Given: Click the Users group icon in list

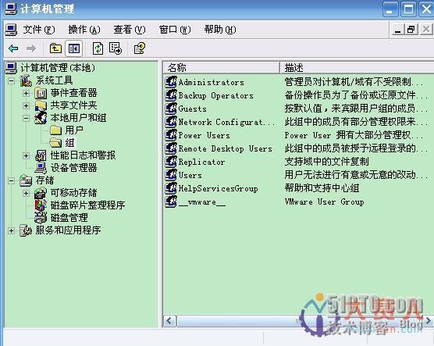Looking at the screenshot, I should pyautogui.click(x=171, y=176).
